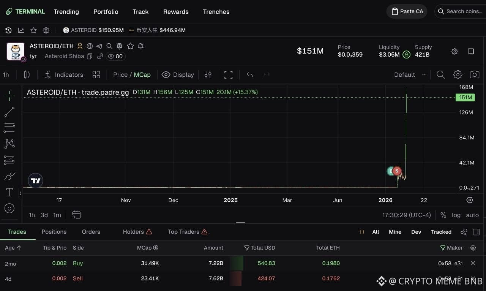Open the candlestick chart type menu
This screenshot has height=291, width=486.
27,75
